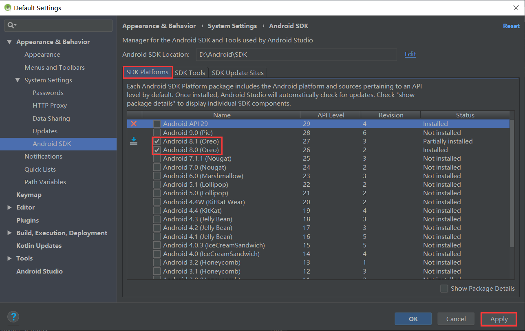
Task: Select Passwords in sidebar
Action: point(48,93)
